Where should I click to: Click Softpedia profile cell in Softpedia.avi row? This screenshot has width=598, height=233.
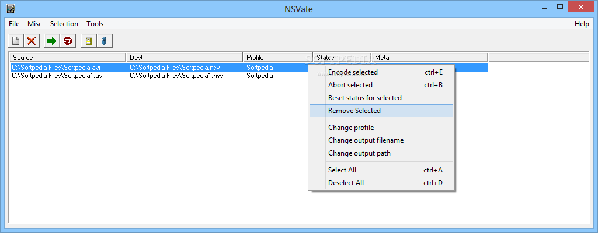click(260, 68)
